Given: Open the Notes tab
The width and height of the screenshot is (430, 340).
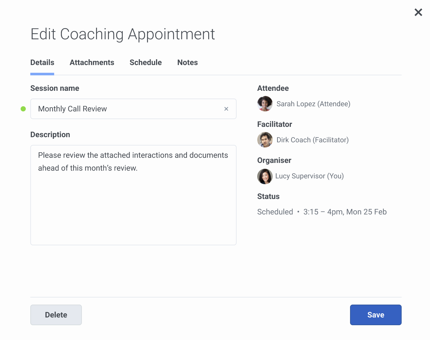Looking at the screenshot, I should 188,62.
